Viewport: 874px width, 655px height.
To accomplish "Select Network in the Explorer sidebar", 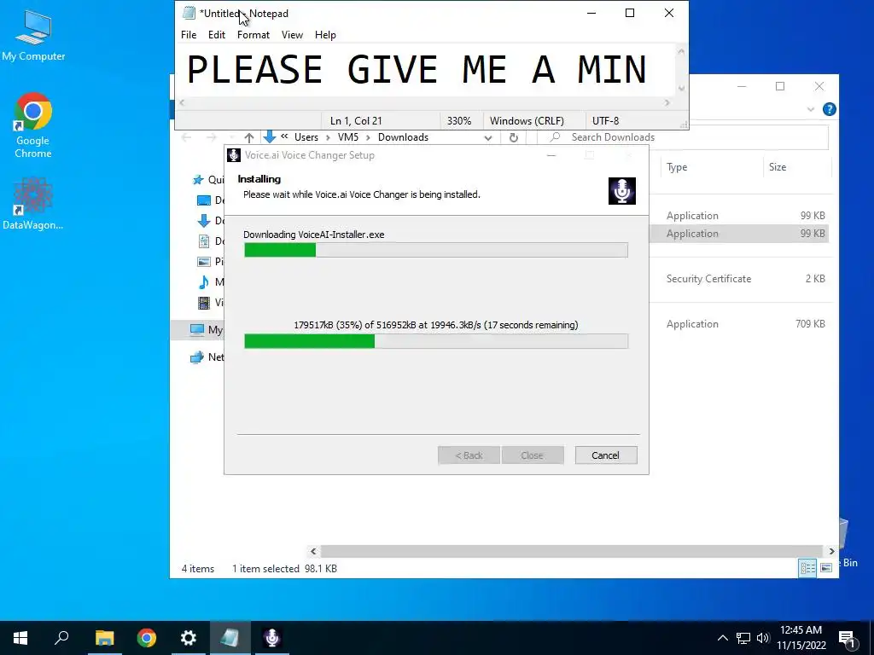I will pyautogui.click(x=207, y=357).
